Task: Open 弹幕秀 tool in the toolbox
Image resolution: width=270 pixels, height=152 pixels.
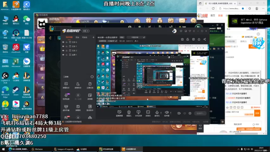Action: tap(78, 108)
